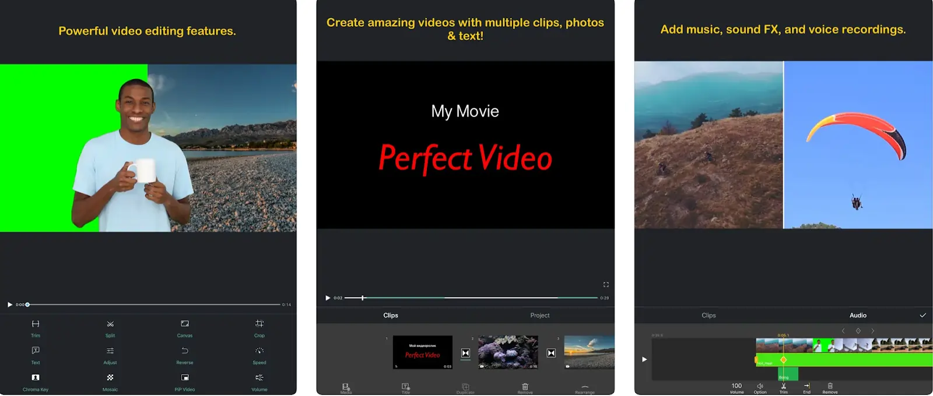933x396 pixels.
Task: Confirm audio edits with the checkmark
Action: (923, 315)
